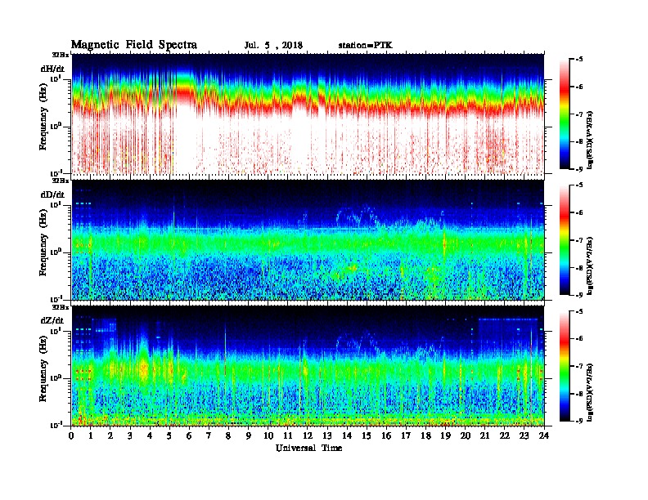Viewport: 648px width, 500px height.
Task: Click the "Universal Time" axis label
Action: pyautogui.click(x=308, y=448)
